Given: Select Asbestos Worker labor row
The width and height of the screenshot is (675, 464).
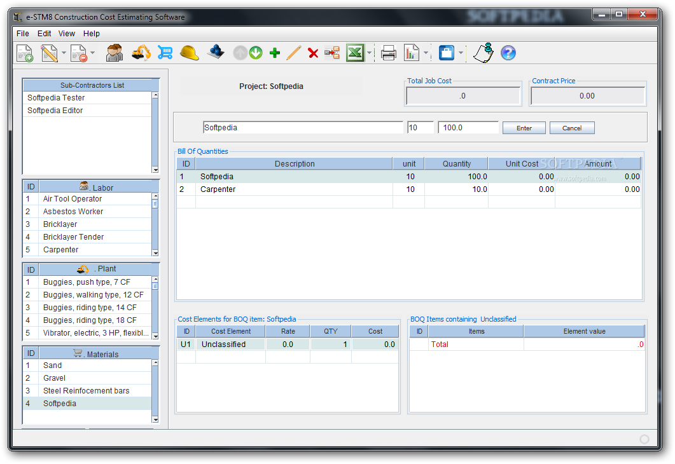Looking at the screenshot, I should [87, 212].
